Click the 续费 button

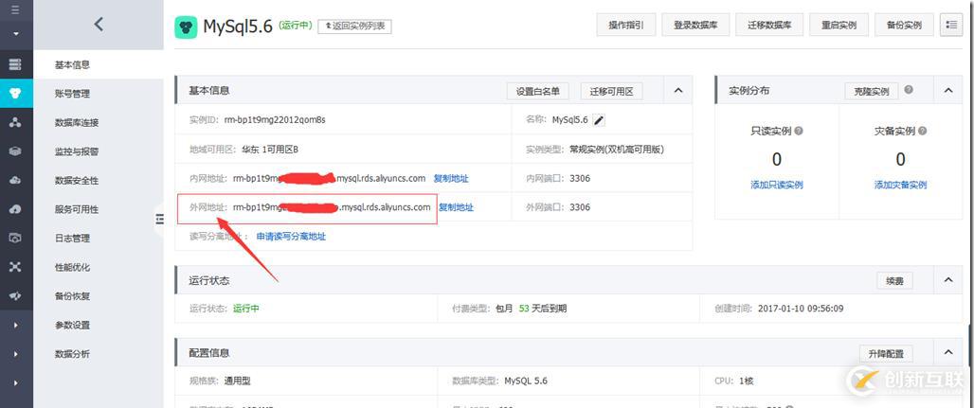coord(894,281)
